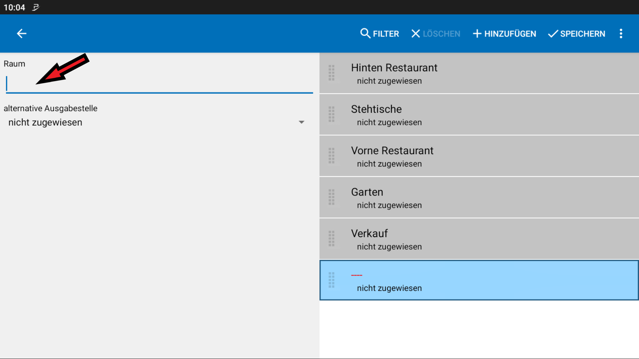Click the drag handle of Hinten Restaurant

331,73
